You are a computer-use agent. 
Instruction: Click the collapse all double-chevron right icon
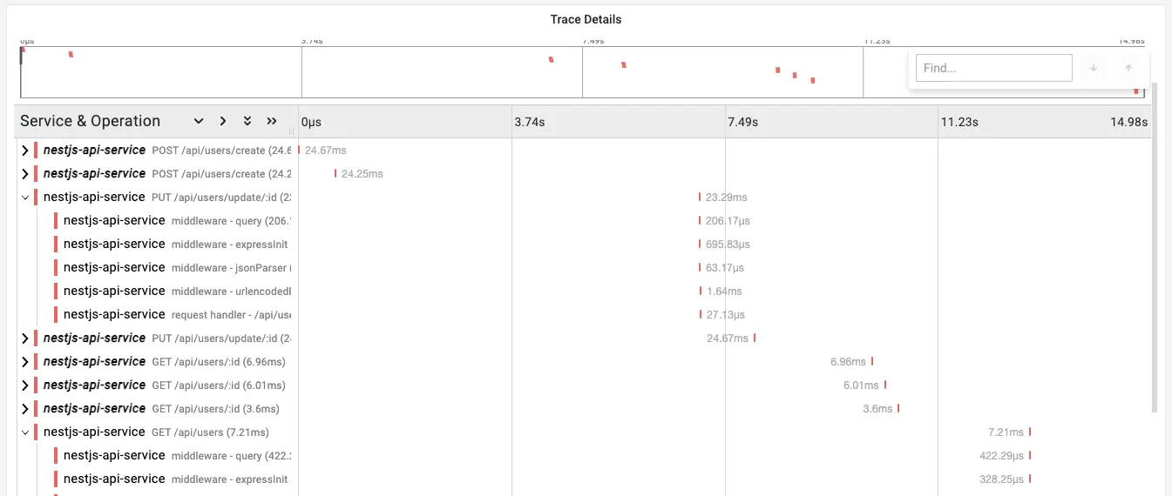pyautogui.click(x=272, y=121)
